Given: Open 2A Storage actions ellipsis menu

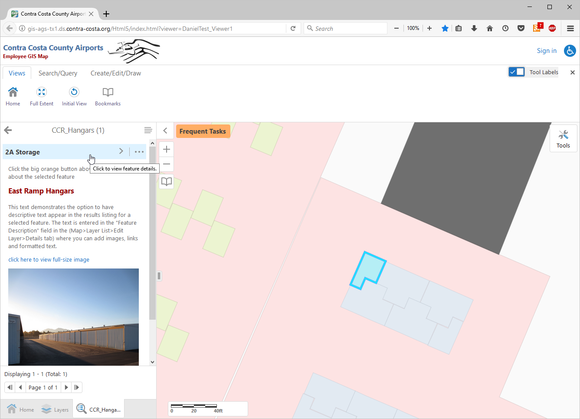Looking at the screenshot, I should (139, 152).
